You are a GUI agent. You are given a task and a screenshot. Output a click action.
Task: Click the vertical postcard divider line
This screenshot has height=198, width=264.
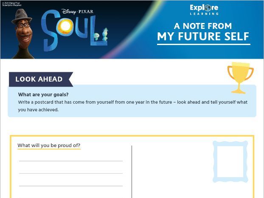132,172
